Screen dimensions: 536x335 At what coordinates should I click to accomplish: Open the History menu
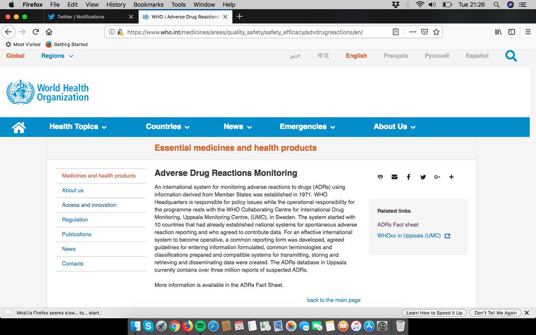tap(116, 4)
